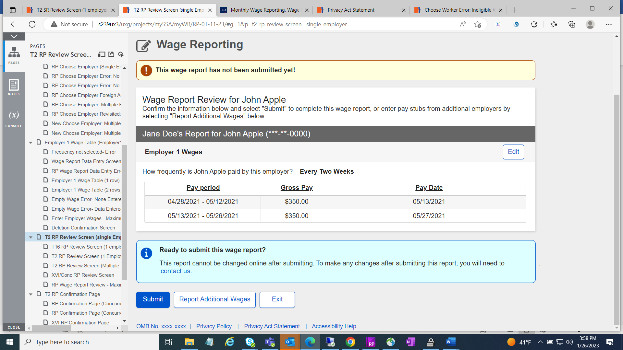Click the contact us link
This screenshot has width=623, height=350.
pyautogui.click(x=176, y=271)
